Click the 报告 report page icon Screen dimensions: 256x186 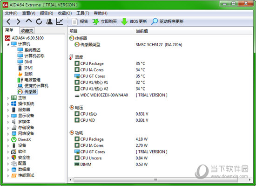[74, 21]
